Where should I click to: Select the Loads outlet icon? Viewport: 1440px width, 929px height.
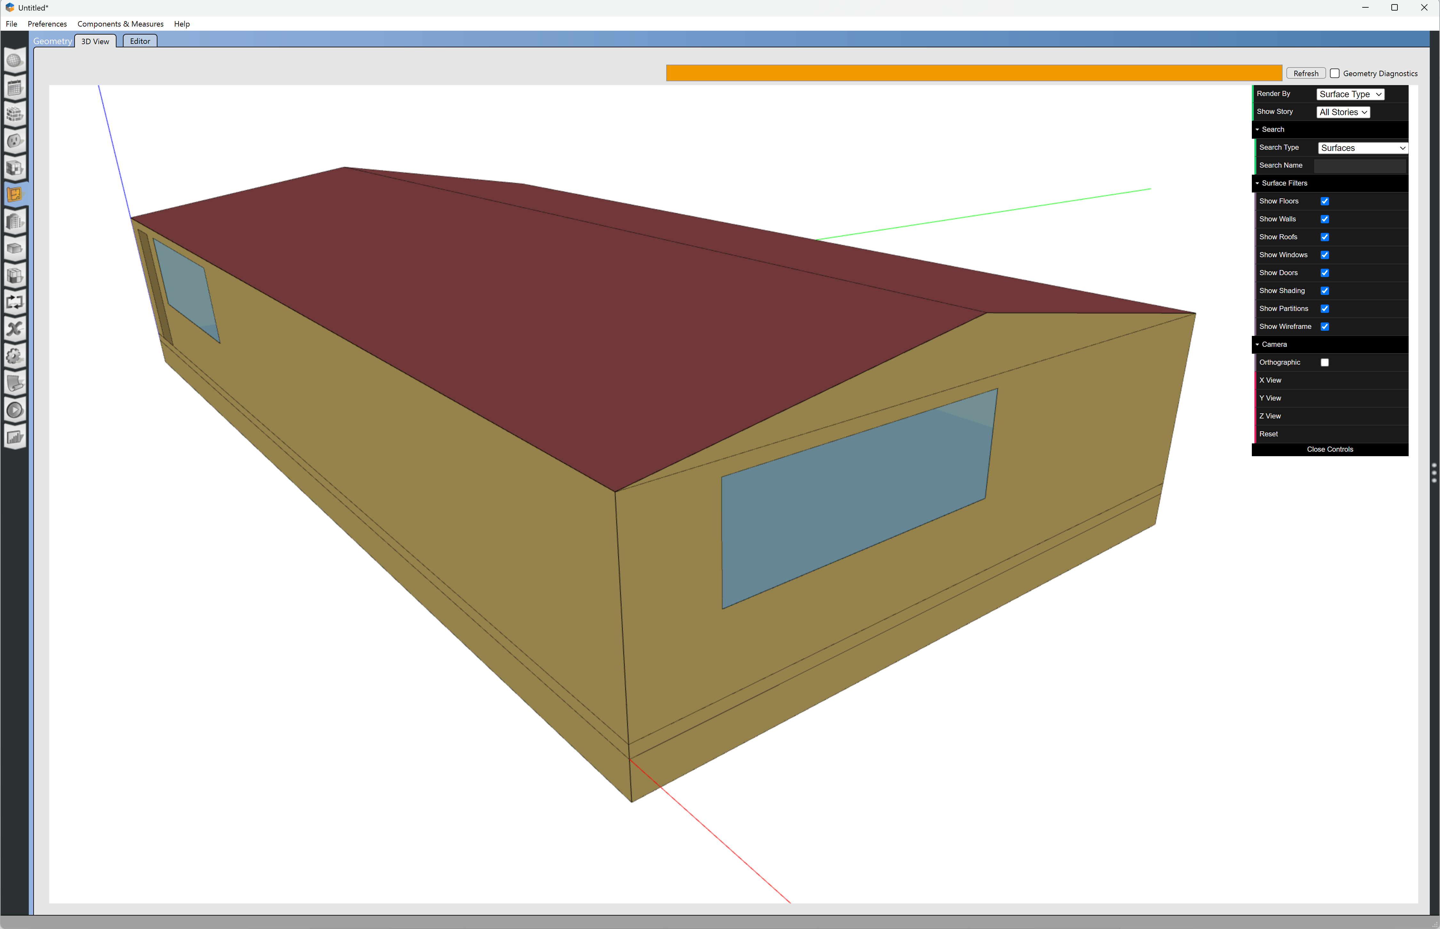click(x=15, y=141)
